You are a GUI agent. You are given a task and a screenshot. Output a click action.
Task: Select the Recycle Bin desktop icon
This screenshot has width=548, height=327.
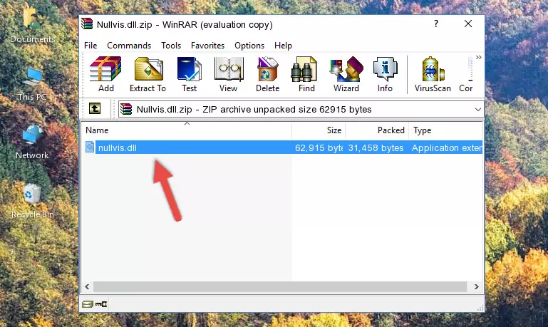tap(33, 200)
